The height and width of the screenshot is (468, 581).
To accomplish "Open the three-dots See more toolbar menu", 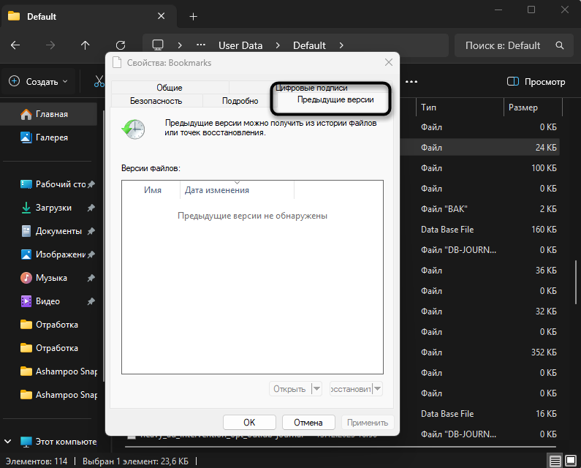I will (x=411, y=82).
